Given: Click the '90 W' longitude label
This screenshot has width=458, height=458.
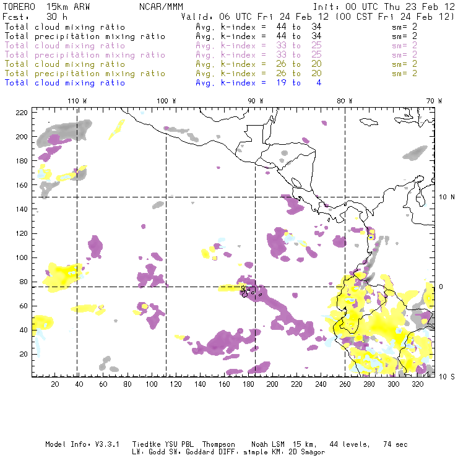Looking at the screenshot, I should [256, 101].
